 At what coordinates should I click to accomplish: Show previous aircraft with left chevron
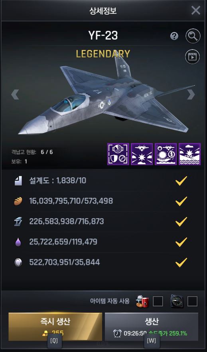coord(15,95)
